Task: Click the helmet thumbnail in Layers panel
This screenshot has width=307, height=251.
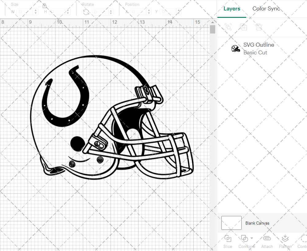Action: [235, 49]
